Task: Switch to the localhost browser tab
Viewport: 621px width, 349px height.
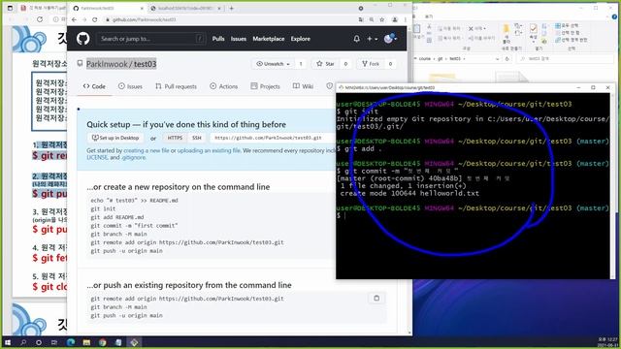Action: click(186, 8)
